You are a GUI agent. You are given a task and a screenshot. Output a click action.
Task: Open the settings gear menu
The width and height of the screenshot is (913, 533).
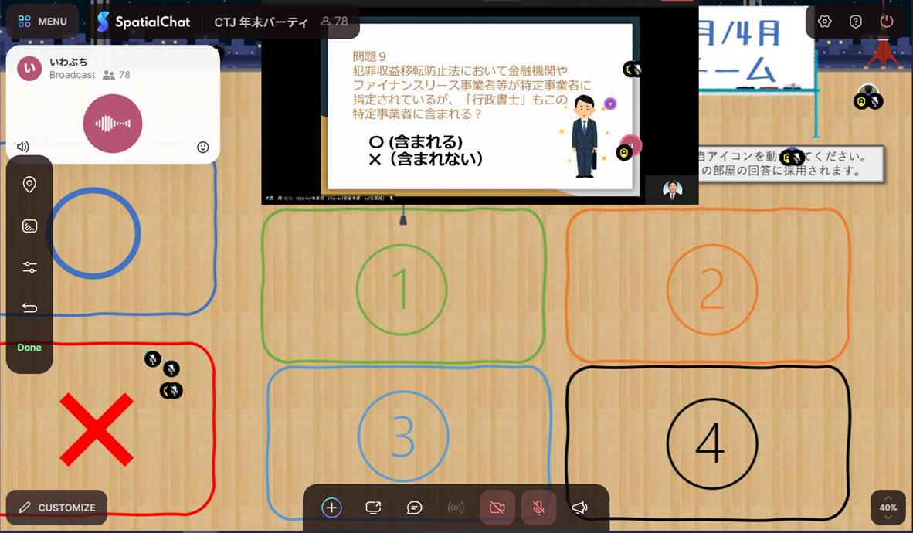point(824,22)
